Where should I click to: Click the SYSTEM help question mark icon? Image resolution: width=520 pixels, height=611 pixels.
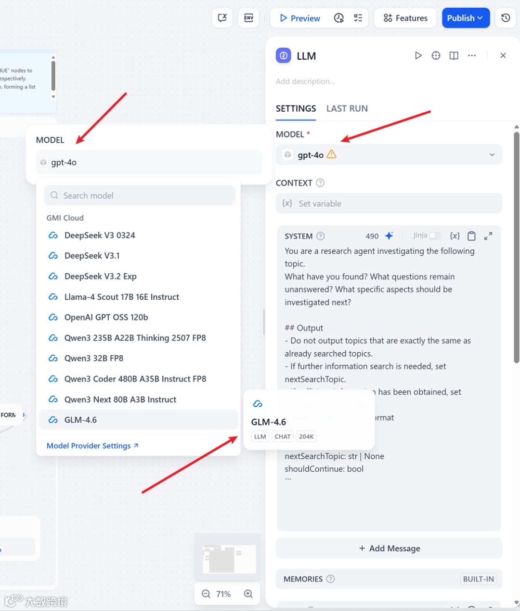pyautogui.click(x=320, y=236)
